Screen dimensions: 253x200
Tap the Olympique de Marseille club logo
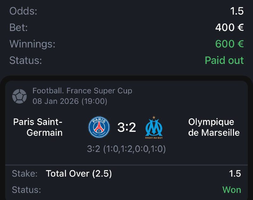pyautogui.click(x=154, y=128)
